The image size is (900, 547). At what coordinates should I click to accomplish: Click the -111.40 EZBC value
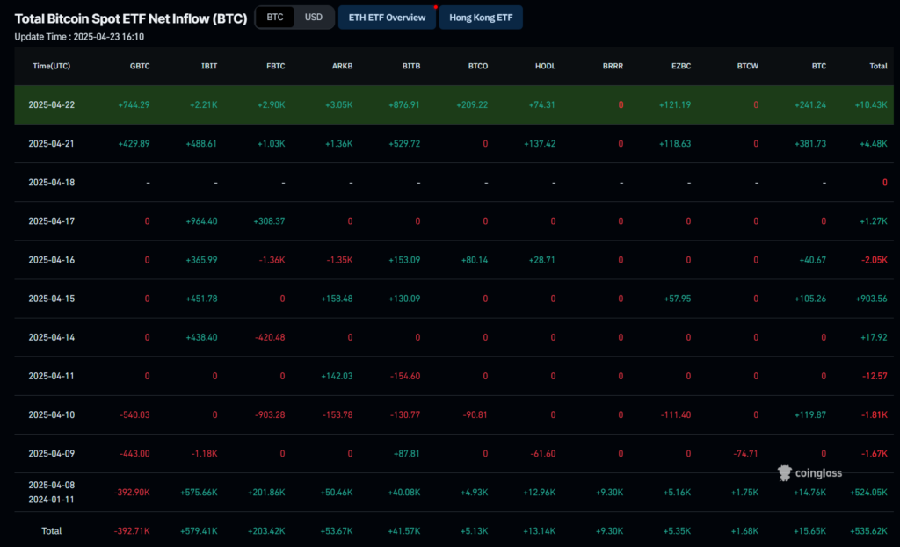point(676,414)
